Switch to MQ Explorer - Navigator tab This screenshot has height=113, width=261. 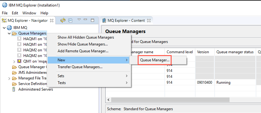pyautogui.click(x=28, y=21)
